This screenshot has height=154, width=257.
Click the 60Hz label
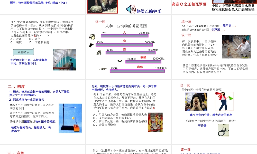[x=110, y=50]
